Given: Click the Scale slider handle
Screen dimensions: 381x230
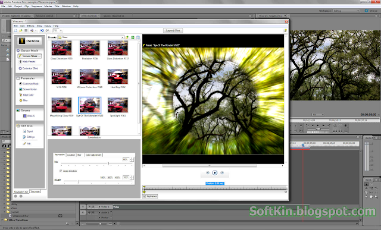Looking at the screenshot, I should point(78,181).
